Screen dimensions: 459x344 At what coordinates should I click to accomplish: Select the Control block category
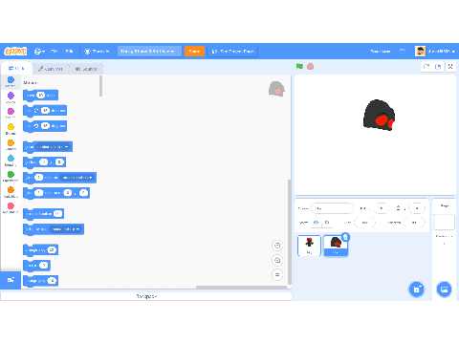11,144
